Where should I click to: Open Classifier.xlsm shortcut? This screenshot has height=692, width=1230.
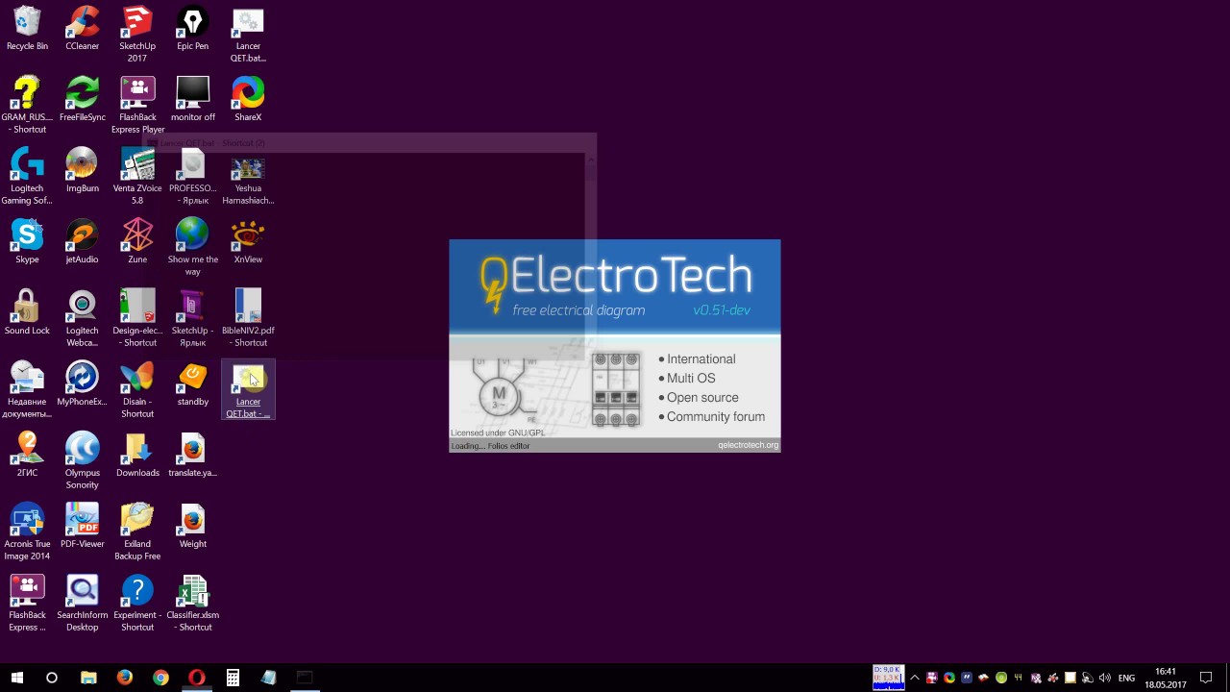coord(192,603)
